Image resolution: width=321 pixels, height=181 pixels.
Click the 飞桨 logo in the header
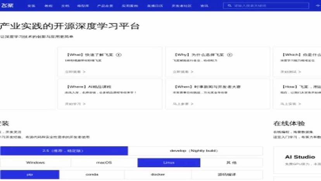pos(7,5)
